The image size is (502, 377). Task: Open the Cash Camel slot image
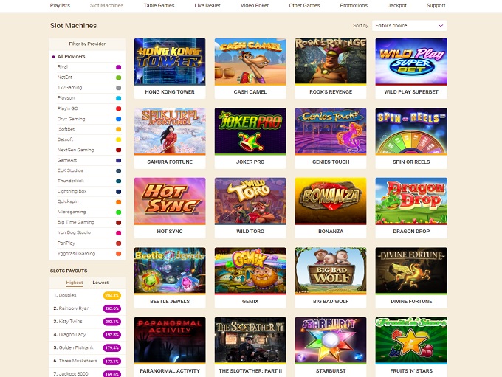[x=250, y=61]
